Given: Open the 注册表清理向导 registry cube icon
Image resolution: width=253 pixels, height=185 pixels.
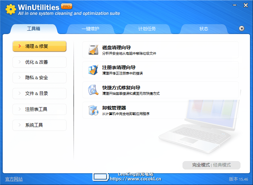Looking at the screenshot, I should click(93, 70).
